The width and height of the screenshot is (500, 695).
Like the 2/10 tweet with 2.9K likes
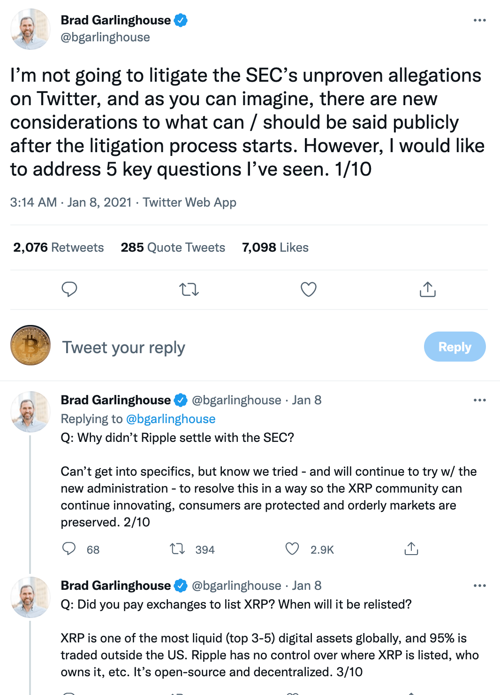[x=292, y=548]
